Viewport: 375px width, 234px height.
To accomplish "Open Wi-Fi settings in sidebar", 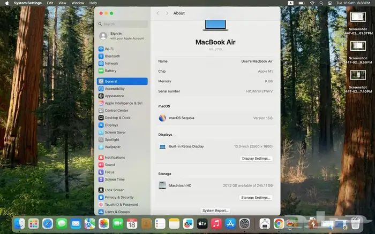I will (122, 49).
